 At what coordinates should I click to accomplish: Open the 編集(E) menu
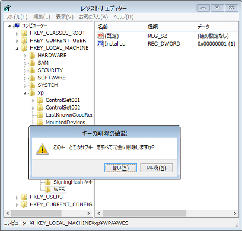click(x=42, y=17)
